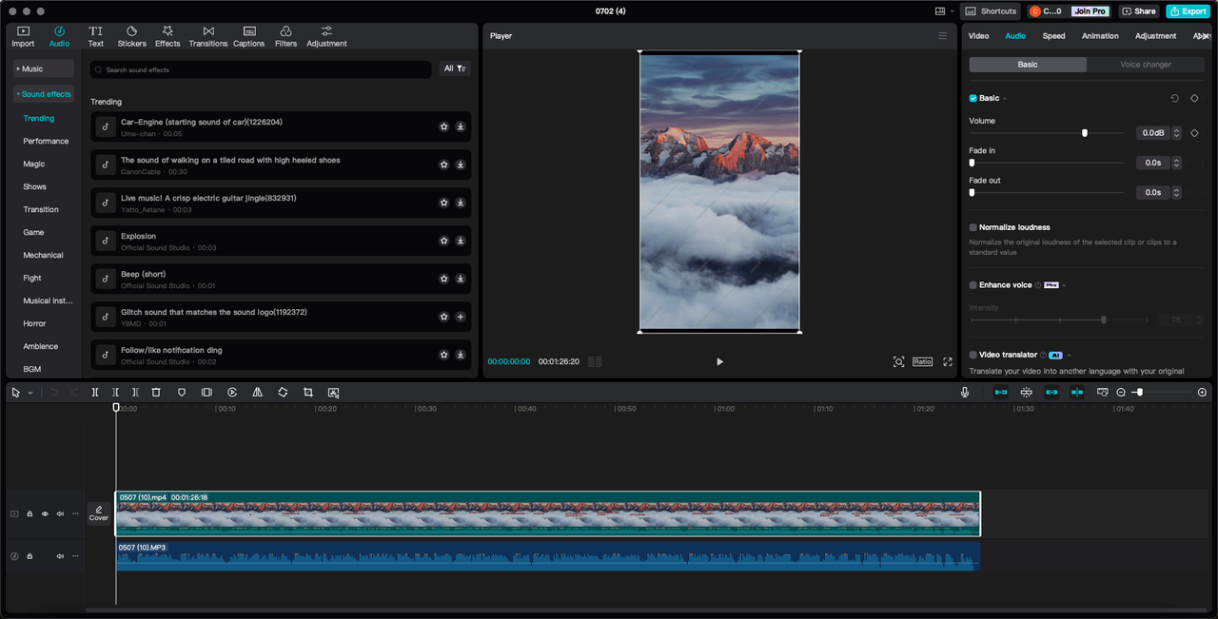Click the zoom out minus icon on timeline
Viewport: 1218px width, 619px height.
pos(1121,392)
